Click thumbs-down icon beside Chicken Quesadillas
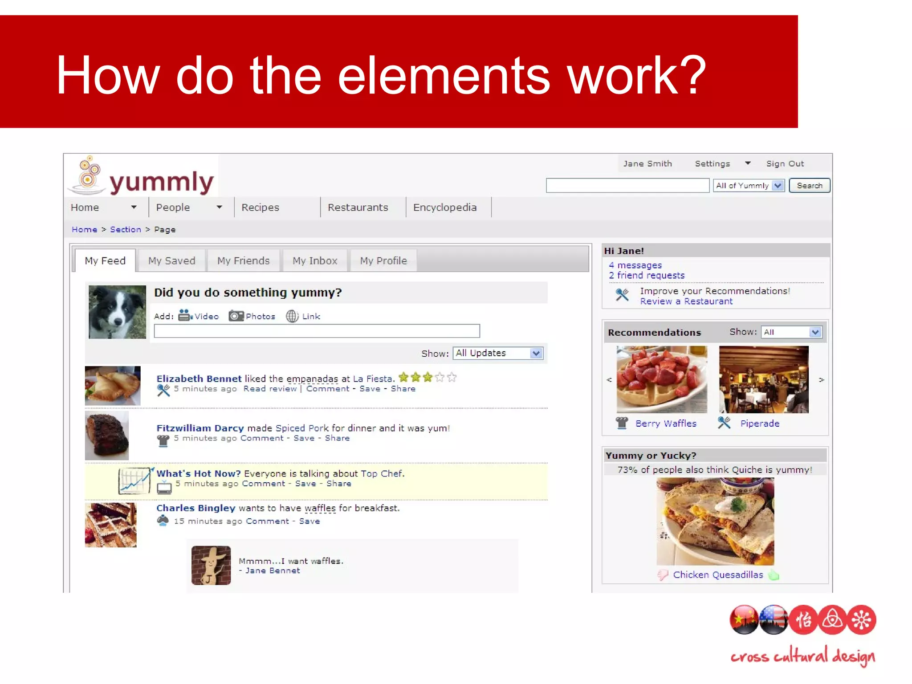This screenshot has height=684, width=912. (663, 575)
